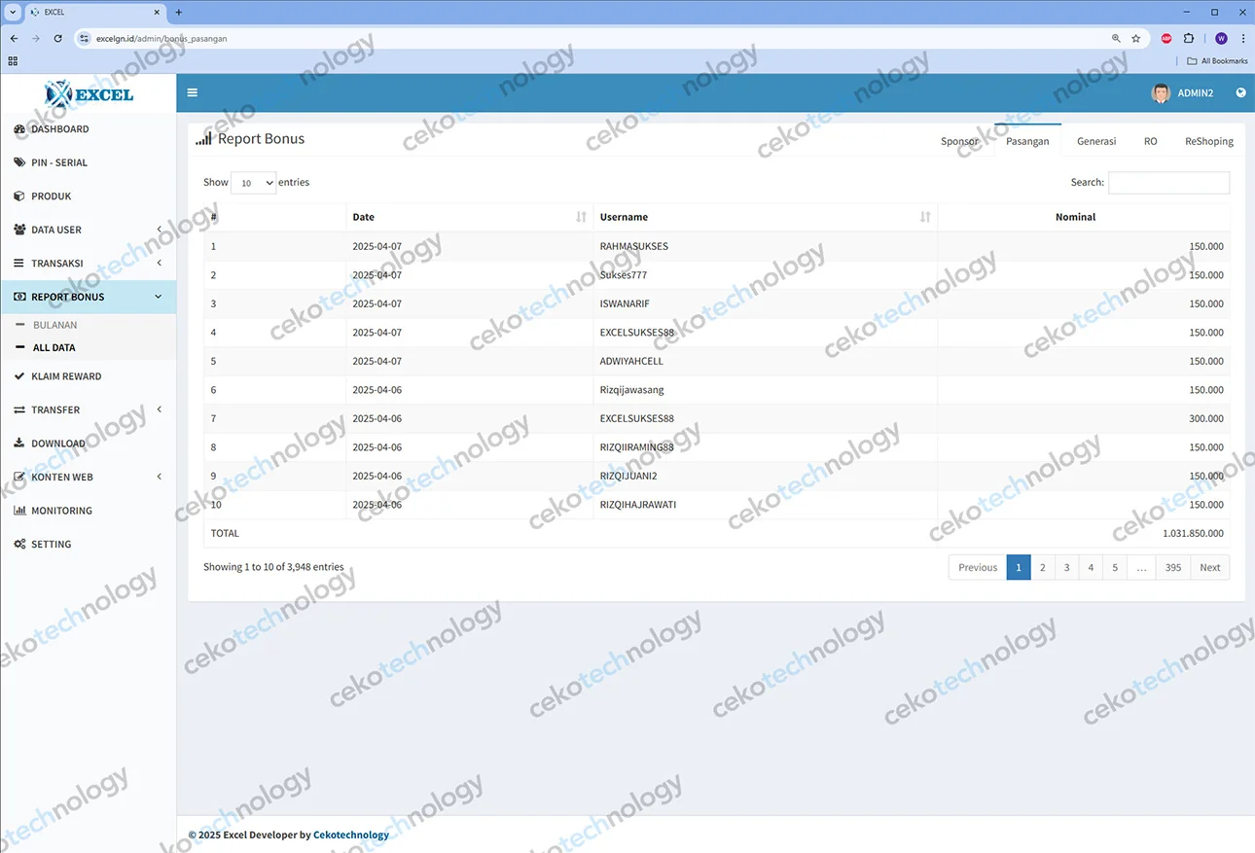This screenshot has width=1255, height=853.
Task: Switch to the Generasi tab
Action: (1095, 142)
